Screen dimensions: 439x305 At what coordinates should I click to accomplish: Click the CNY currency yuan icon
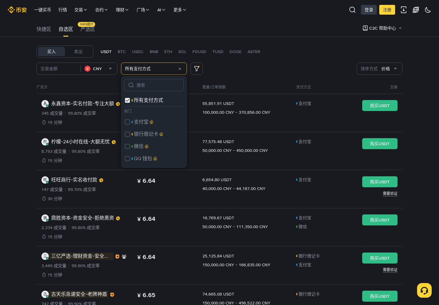87,69
